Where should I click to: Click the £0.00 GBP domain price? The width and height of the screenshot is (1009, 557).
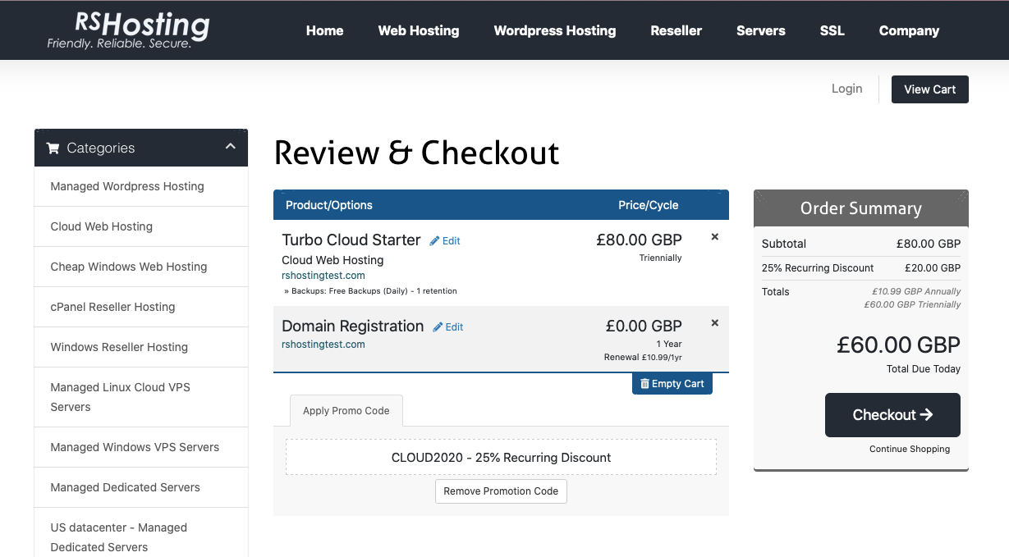coord(644,326)
